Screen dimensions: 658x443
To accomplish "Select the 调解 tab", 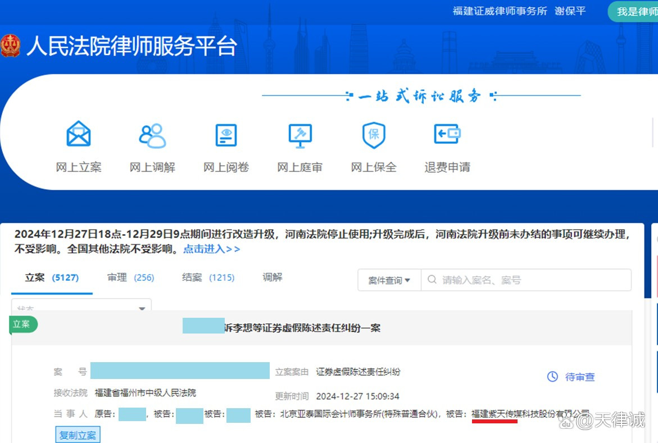I will pyautogui.click(x=273, y=277).
